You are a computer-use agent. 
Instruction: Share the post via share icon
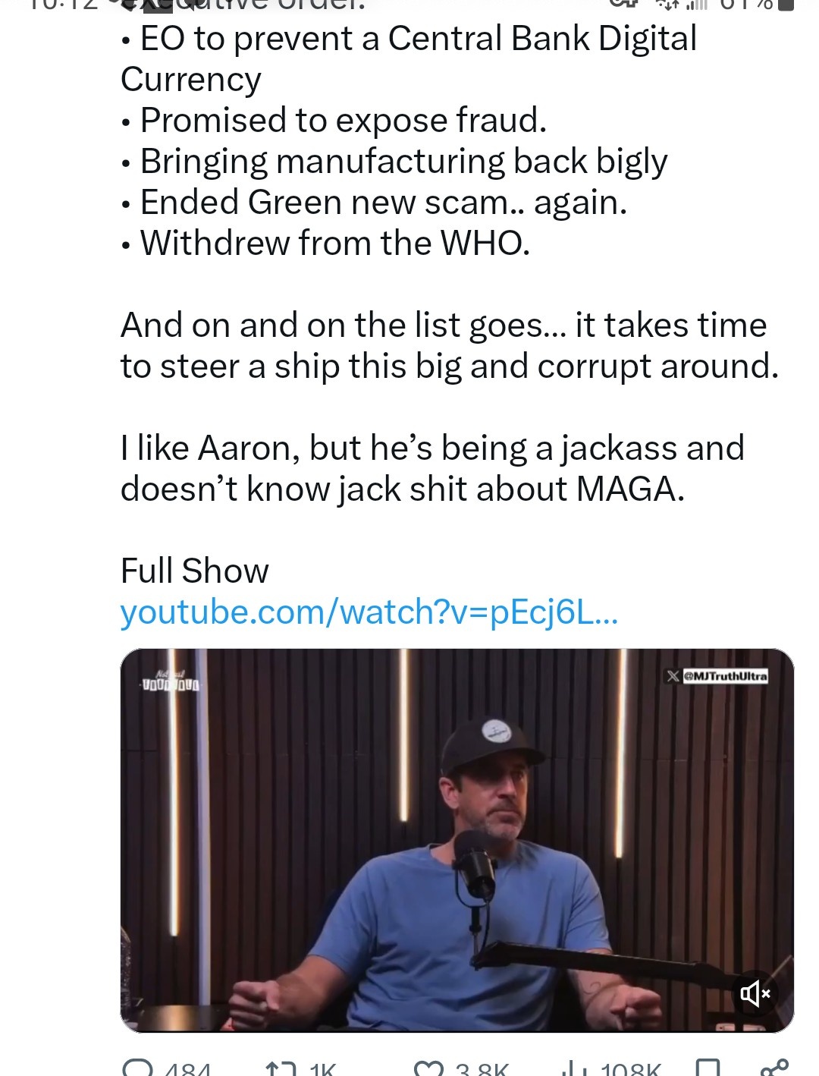point(775,1068)
